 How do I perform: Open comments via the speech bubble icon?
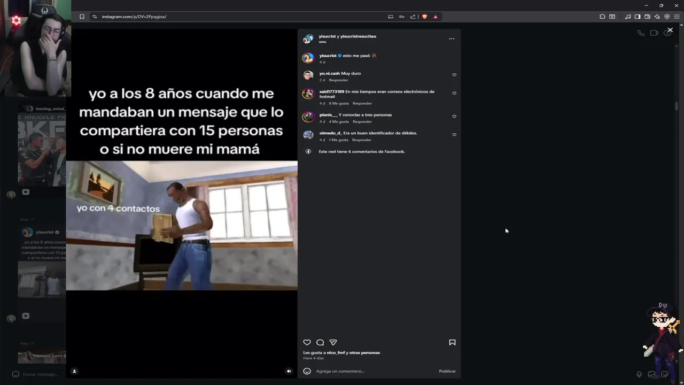coord(320,342)
